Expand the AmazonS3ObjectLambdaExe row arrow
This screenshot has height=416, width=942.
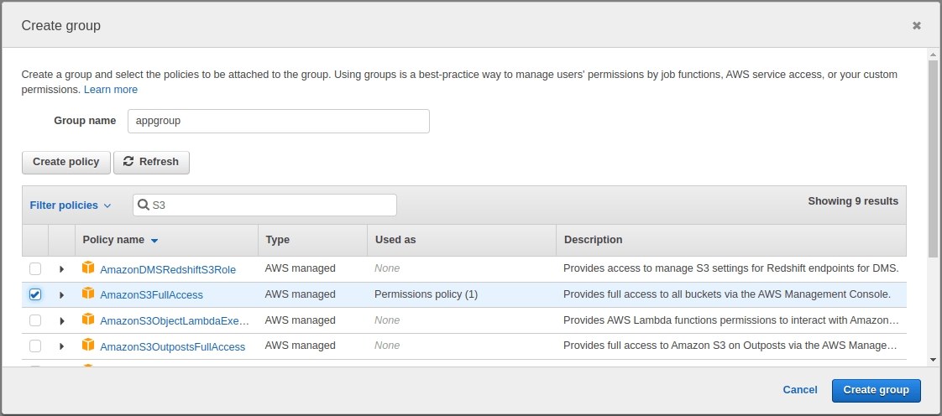tap(62, 320)
